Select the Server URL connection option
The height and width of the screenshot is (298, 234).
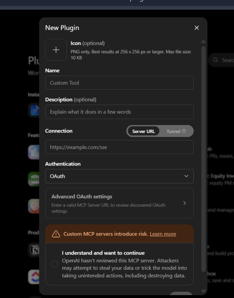click(x=144, y=131)
